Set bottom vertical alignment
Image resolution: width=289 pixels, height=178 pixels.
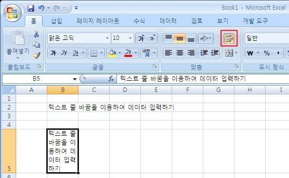pos(191,38)
